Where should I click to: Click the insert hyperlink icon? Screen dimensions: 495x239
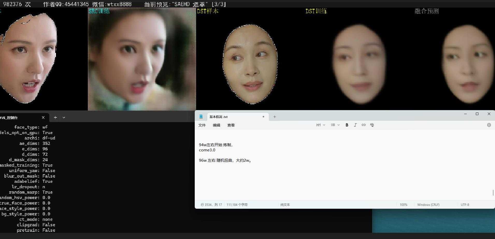[x=363, y=125]
